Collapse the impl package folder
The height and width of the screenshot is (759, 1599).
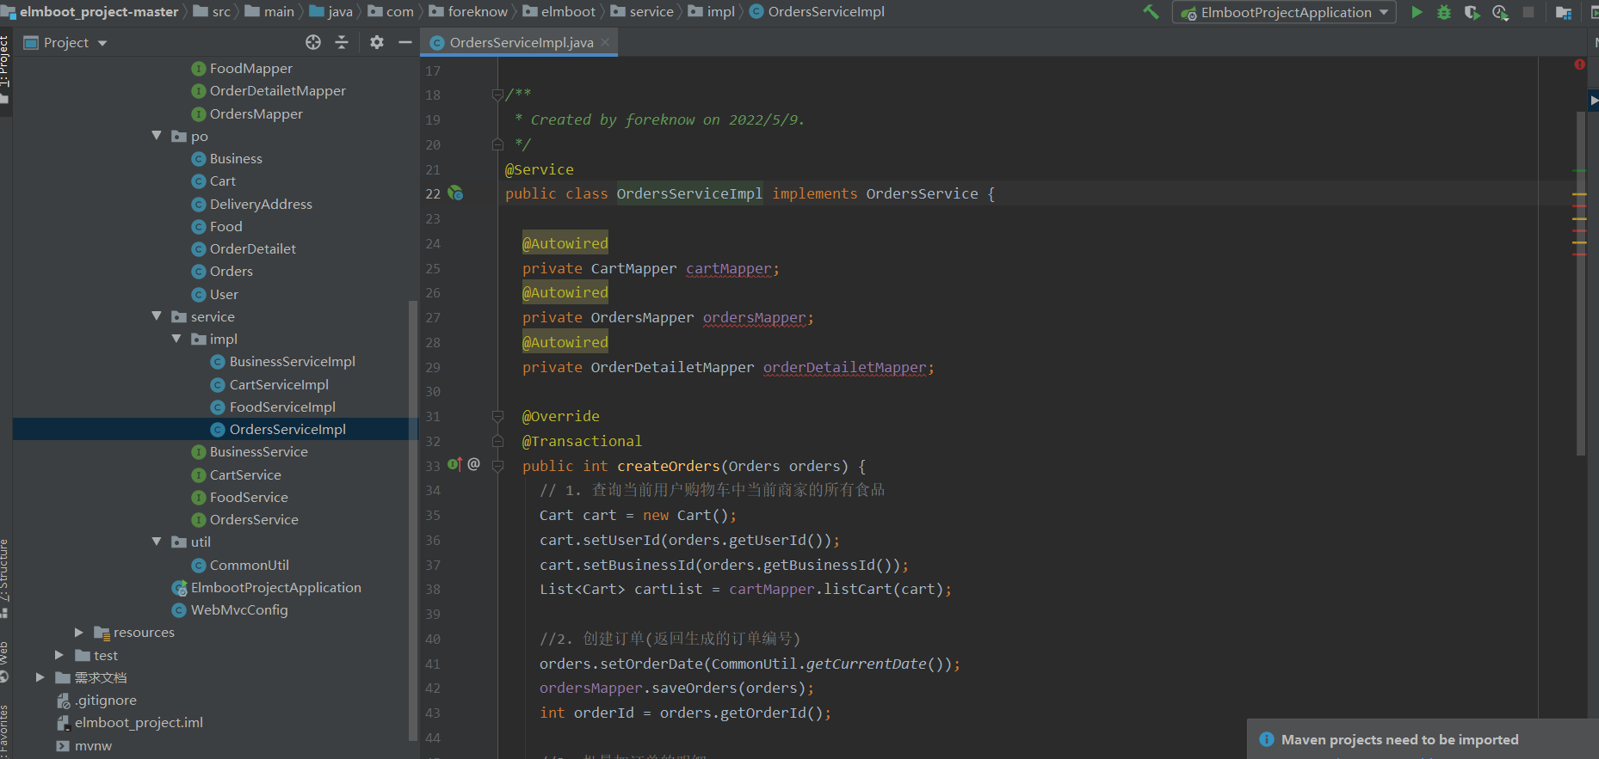coord(176,339)
